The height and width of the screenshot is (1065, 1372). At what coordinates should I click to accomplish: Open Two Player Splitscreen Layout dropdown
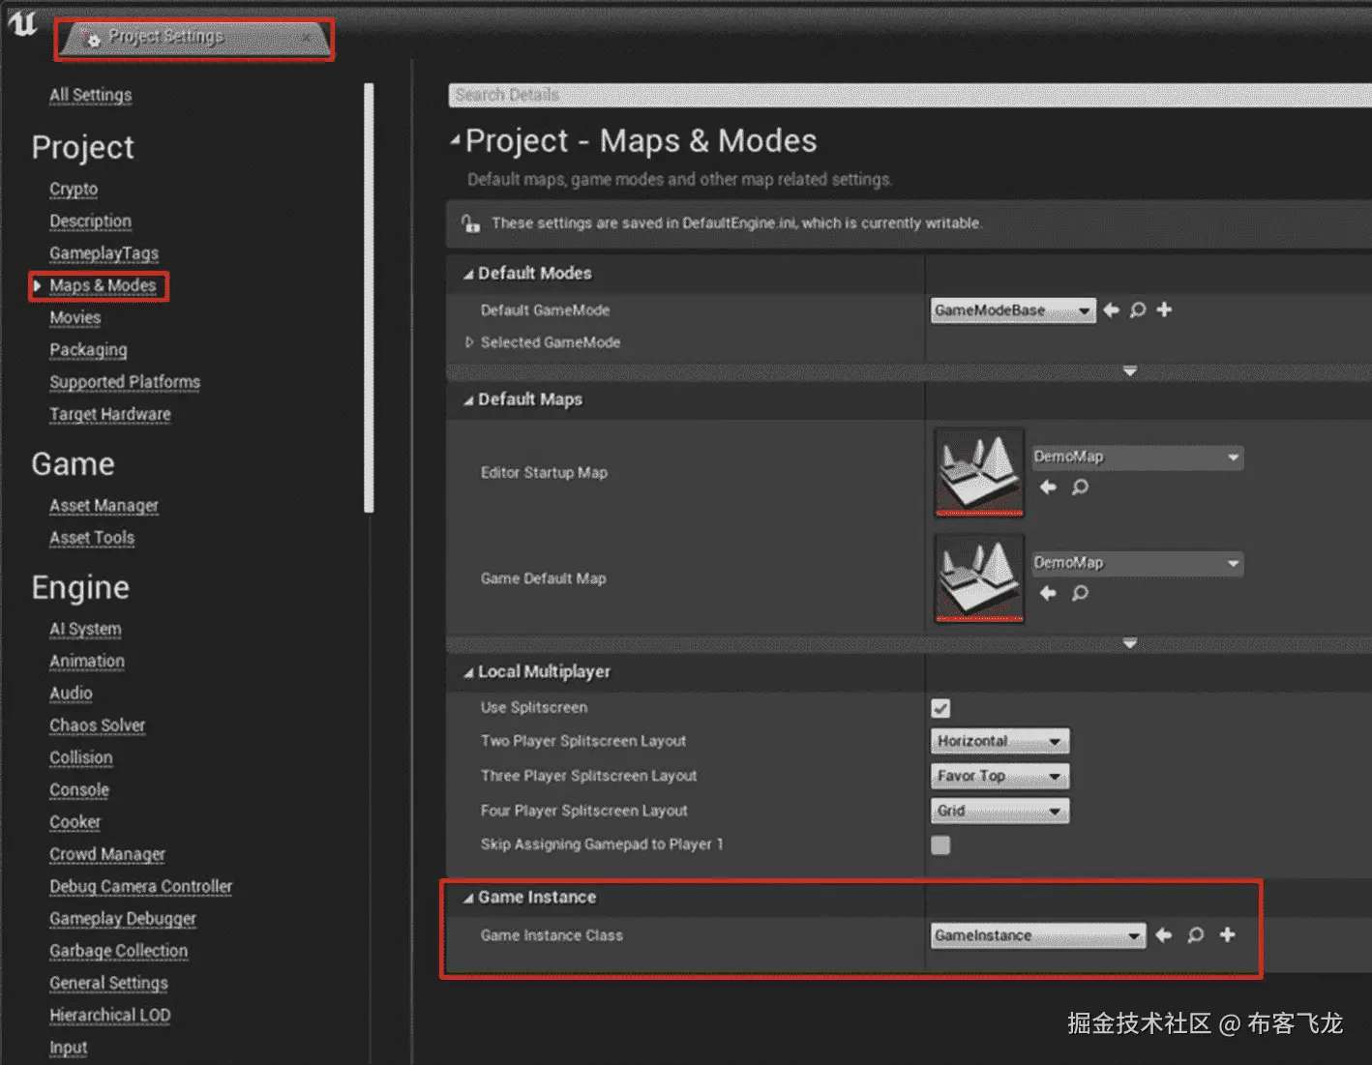coord(999,741)
